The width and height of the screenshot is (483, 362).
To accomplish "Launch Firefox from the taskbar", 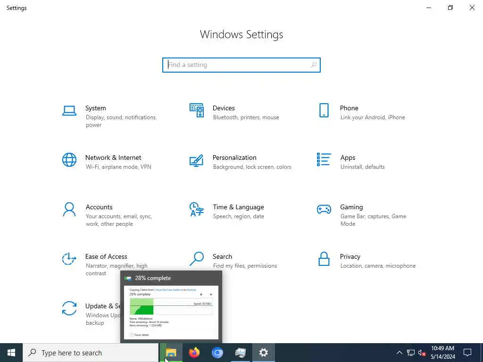I will click(x=194, y=353).
